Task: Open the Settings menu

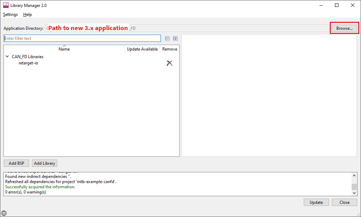Action: (10, 14)
